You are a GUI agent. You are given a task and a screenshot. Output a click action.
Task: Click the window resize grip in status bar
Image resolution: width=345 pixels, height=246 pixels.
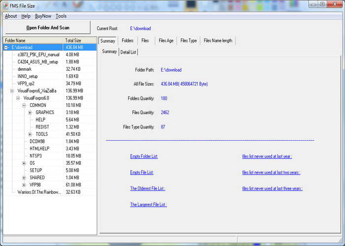(x=340, y=240)
